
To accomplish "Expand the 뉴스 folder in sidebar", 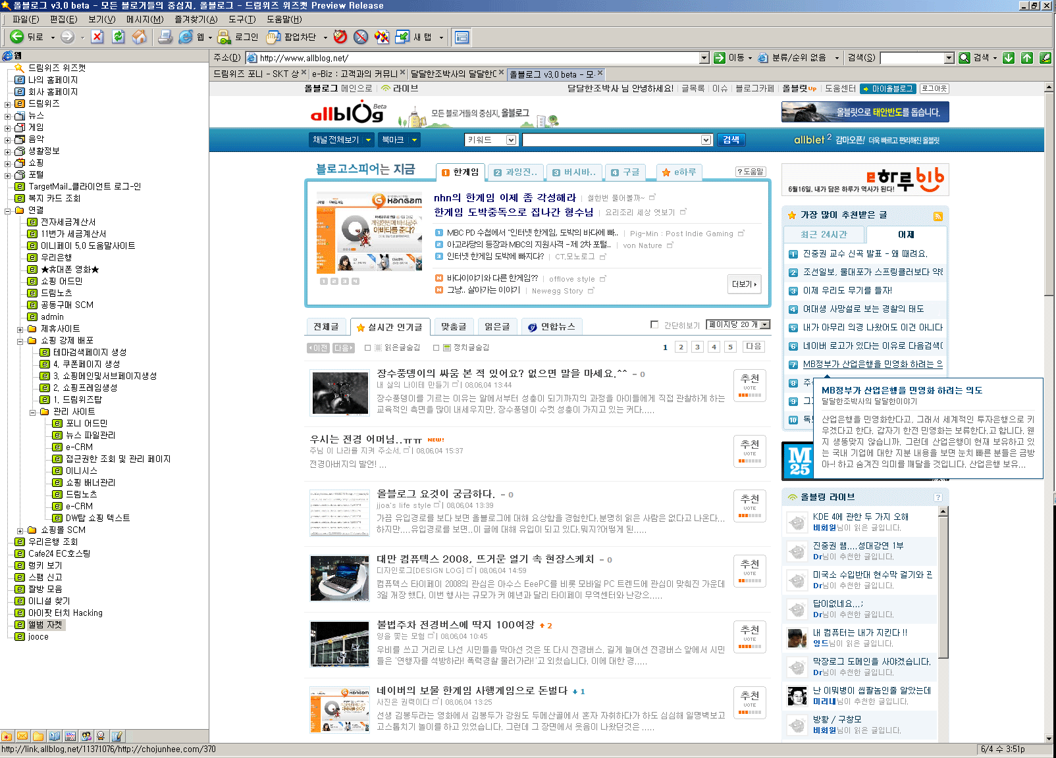I will pos(8,116).
